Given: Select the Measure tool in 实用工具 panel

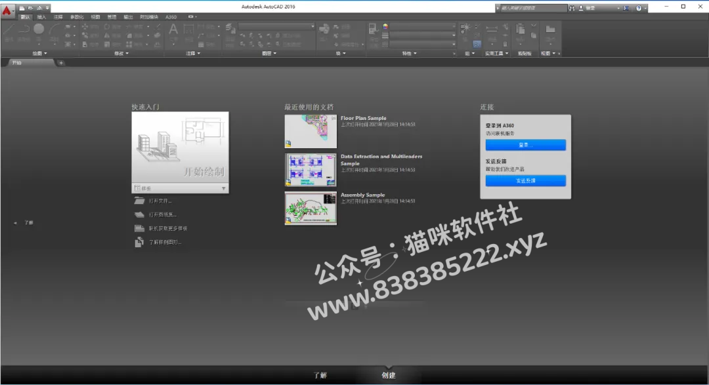Looking at the screenshot, I should 492,30.
